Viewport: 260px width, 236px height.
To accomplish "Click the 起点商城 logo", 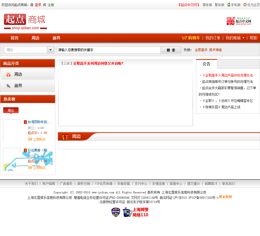I will 25,22.
